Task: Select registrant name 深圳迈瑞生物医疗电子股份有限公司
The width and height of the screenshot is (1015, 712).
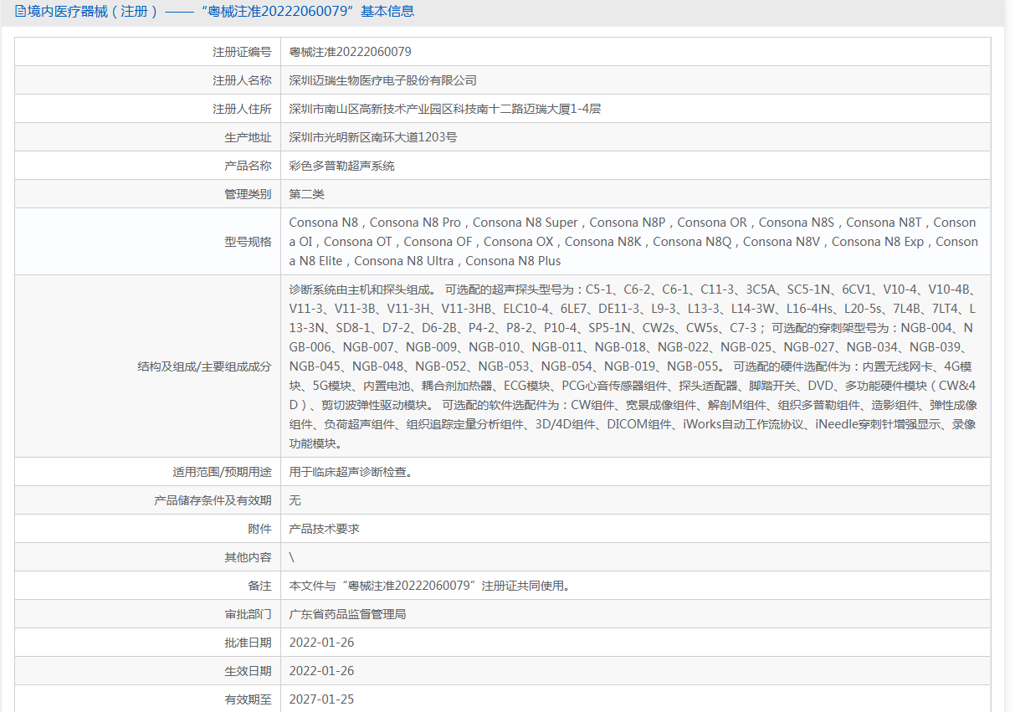Action: (x=382, y=80)
